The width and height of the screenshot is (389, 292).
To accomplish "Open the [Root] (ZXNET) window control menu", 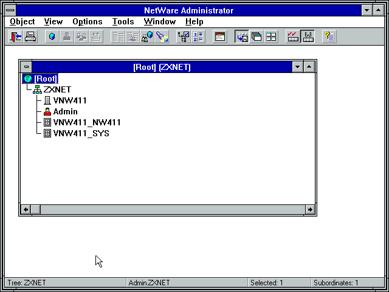I will pos(26,67).
